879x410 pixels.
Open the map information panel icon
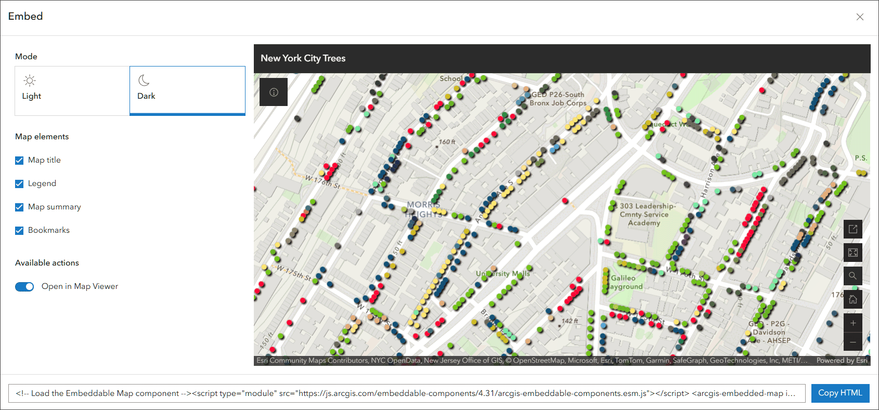coord(274,92)
